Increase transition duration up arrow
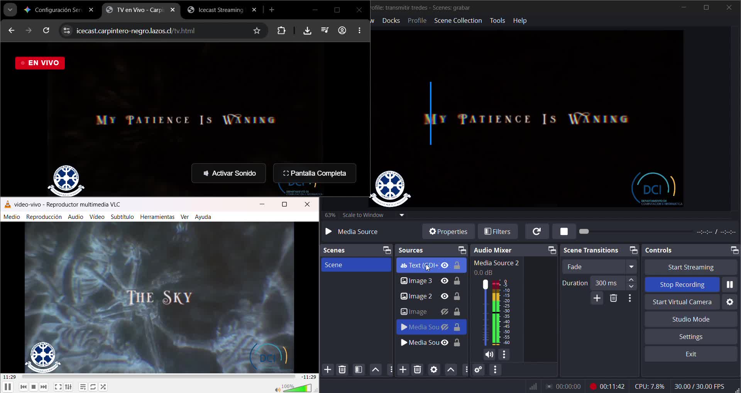 tap(631, 280)
